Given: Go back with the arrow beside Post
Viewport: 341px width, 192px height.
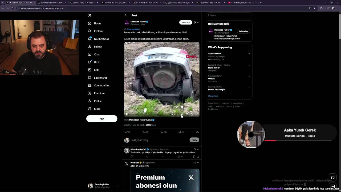Looking at the screenshot, I should click(125, 15).
